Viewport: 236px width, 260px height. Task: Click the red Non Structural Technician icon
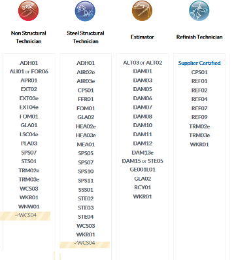coord(28,10)
